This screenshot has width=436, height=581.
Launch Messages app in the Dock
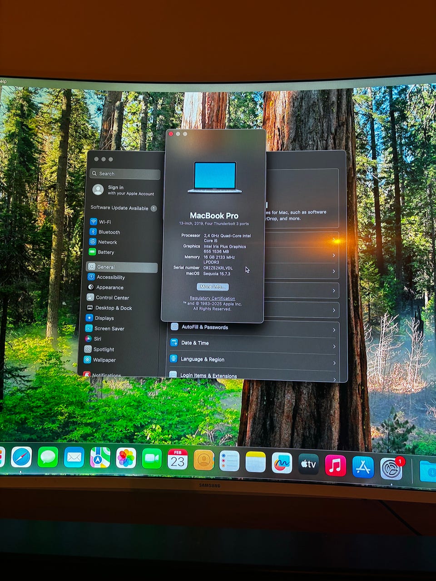pyautogui.click(x=48, y=458)
